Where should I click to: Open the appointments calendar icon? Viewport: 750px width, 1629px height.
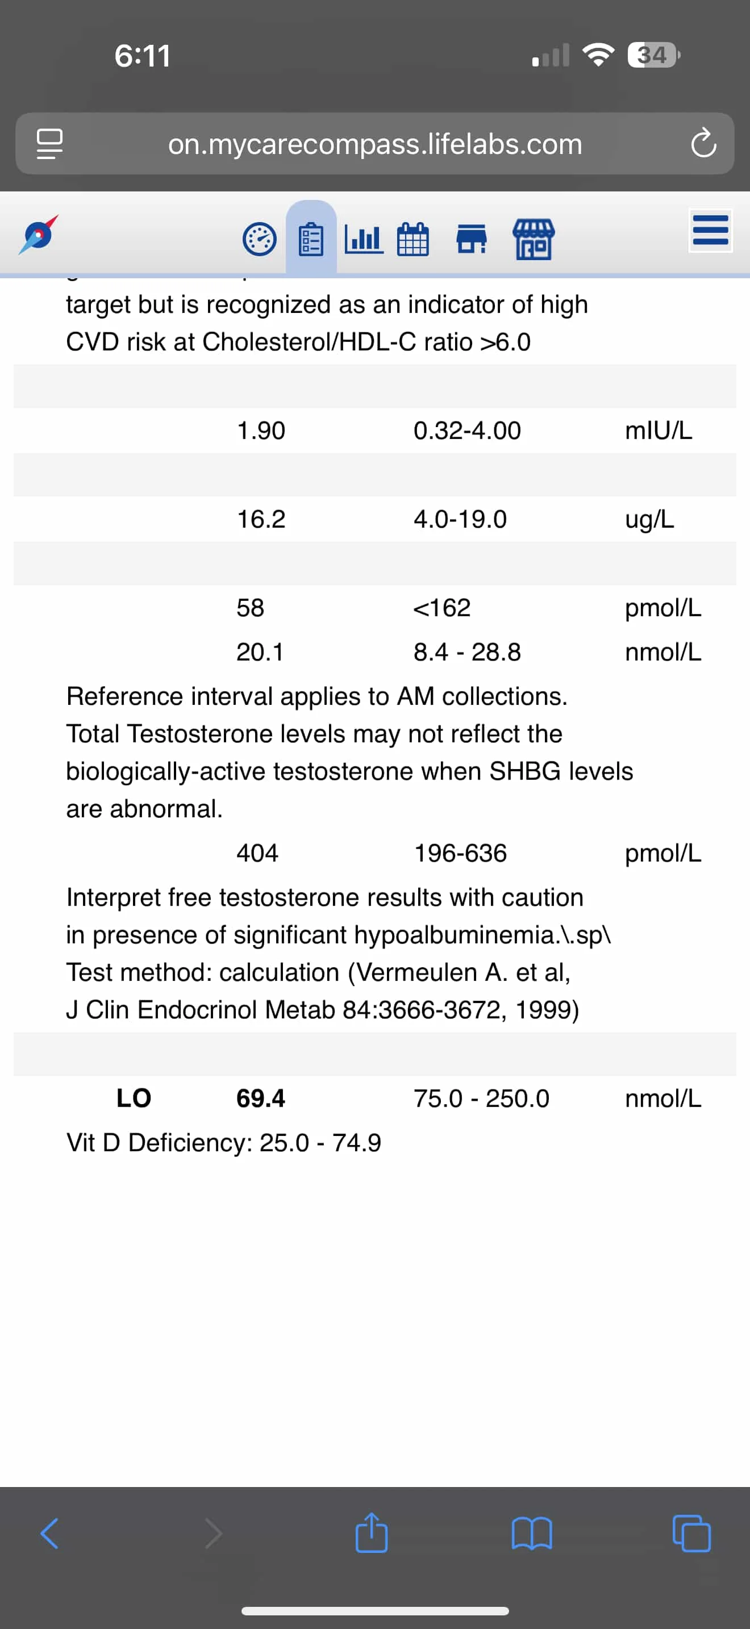click(x=413, y=239)
